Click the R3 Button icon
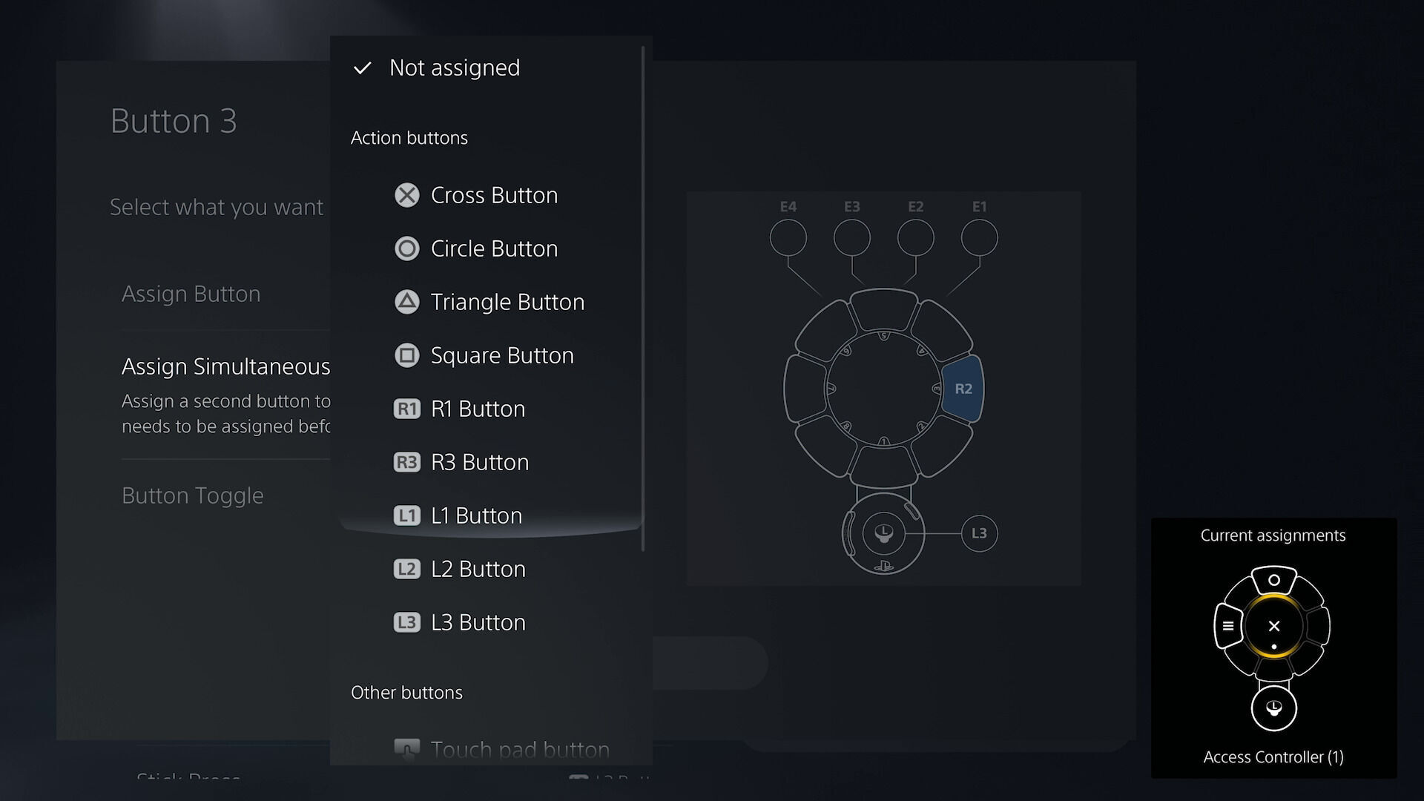The width and height of the screenshot is (1424, 801). pos(406,462)
